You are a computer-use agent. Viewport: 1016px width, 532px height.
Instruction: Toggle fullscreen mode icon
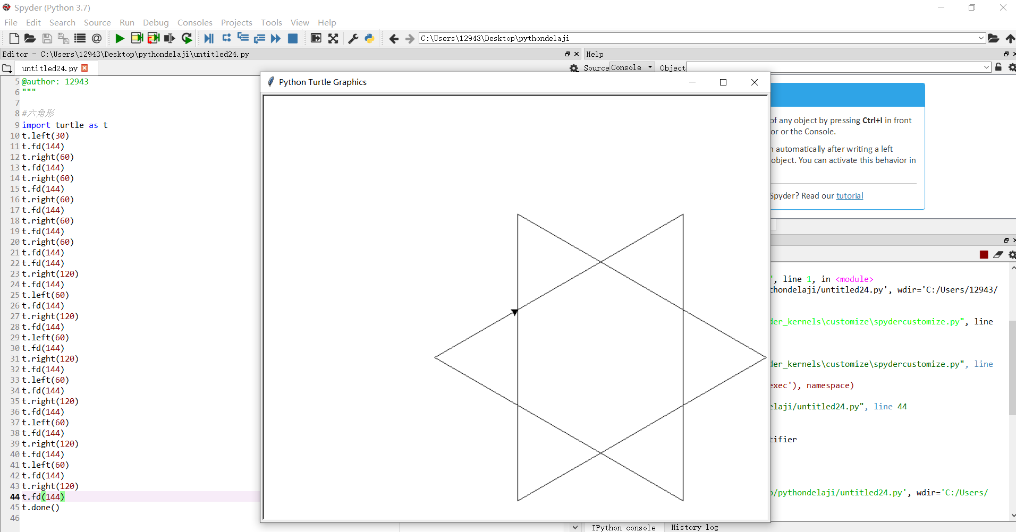pos(333,38)
